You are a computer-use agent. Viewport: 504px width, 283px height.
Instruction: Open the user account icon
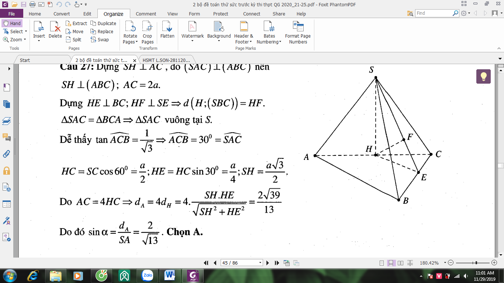pyautogui.click(x=496, y=13)
